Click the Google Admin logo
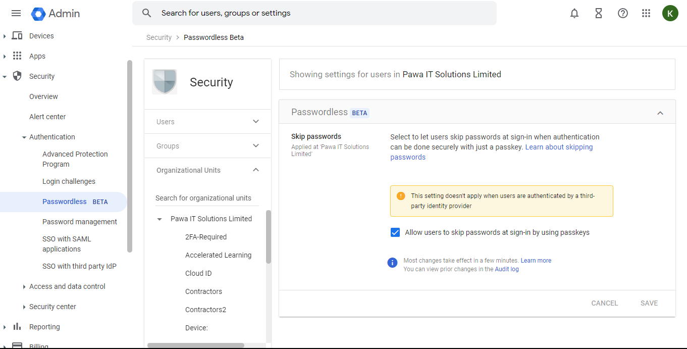Image resolution: width=687 pixels, height=349 pixels. point(56,14)
